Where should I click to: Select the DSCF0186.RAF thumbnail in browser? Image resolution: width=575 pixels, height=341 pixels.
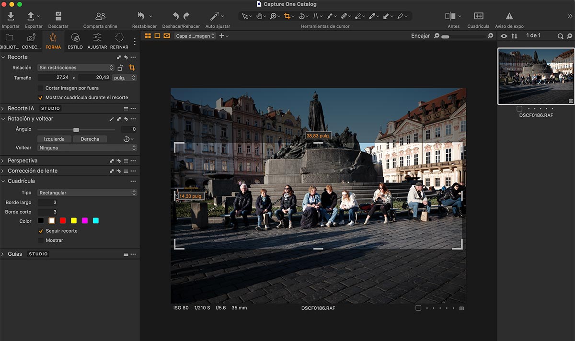click(x=536, y=76)
